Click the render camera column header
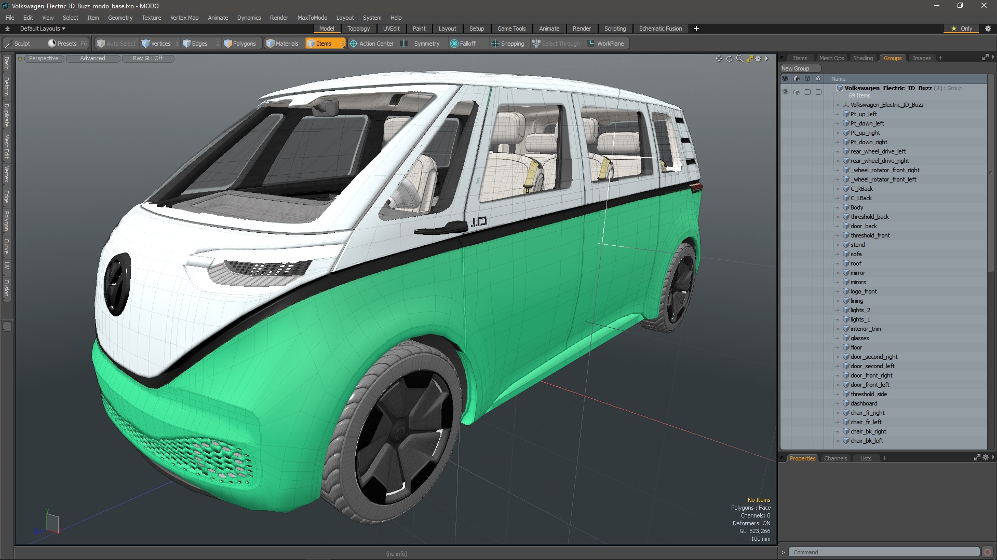The image size is (997, 560). coord(797,79)
